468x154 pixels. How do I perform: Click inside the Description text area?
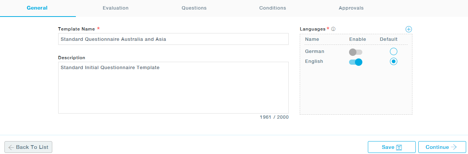(173, 87)
